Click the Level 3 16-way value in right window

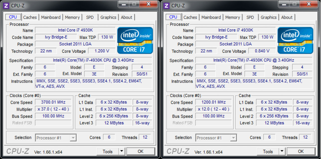pos(302,123)
